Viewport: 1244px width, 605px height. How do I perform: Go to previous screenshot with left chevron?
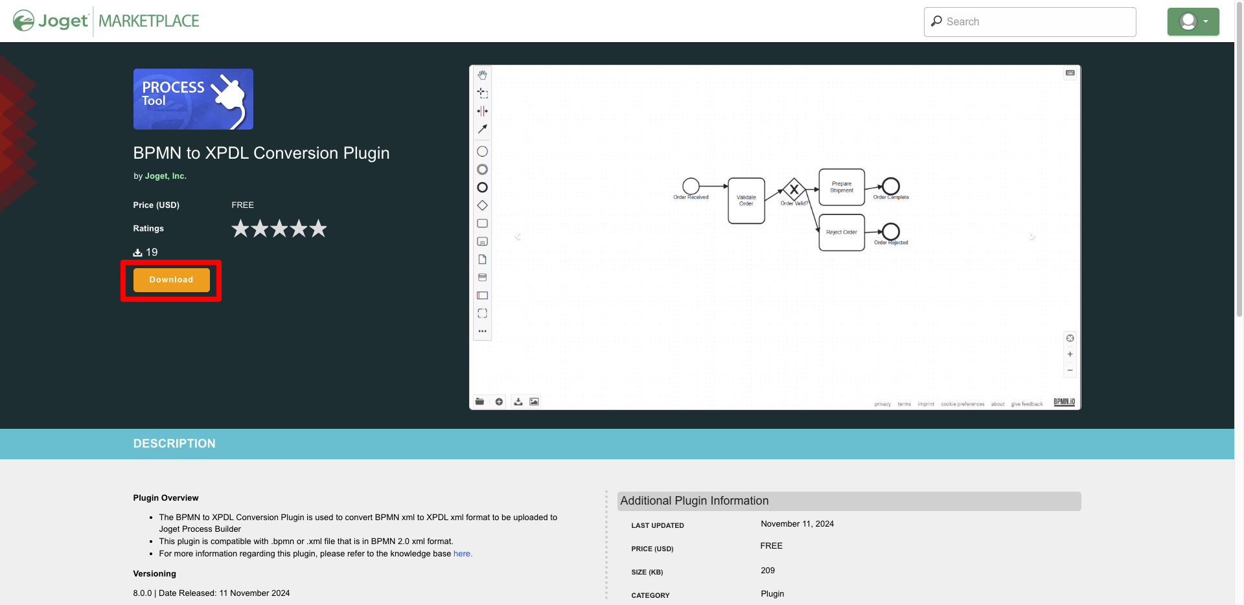[518, 237]
